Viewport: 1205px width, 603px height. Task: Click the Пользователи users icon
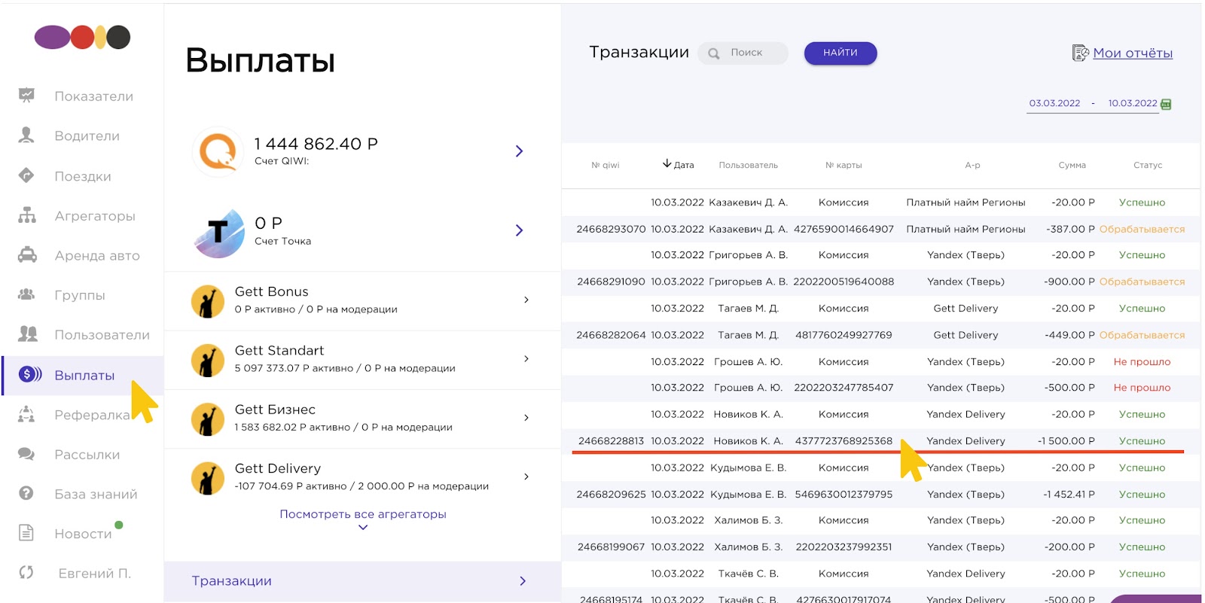pos(28,333)
